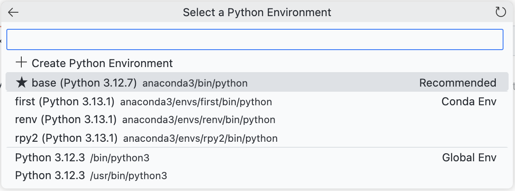Pick the renv (Python 3.13.1) environment
Viewport: 515px width, 191px height.
point(66,120)
